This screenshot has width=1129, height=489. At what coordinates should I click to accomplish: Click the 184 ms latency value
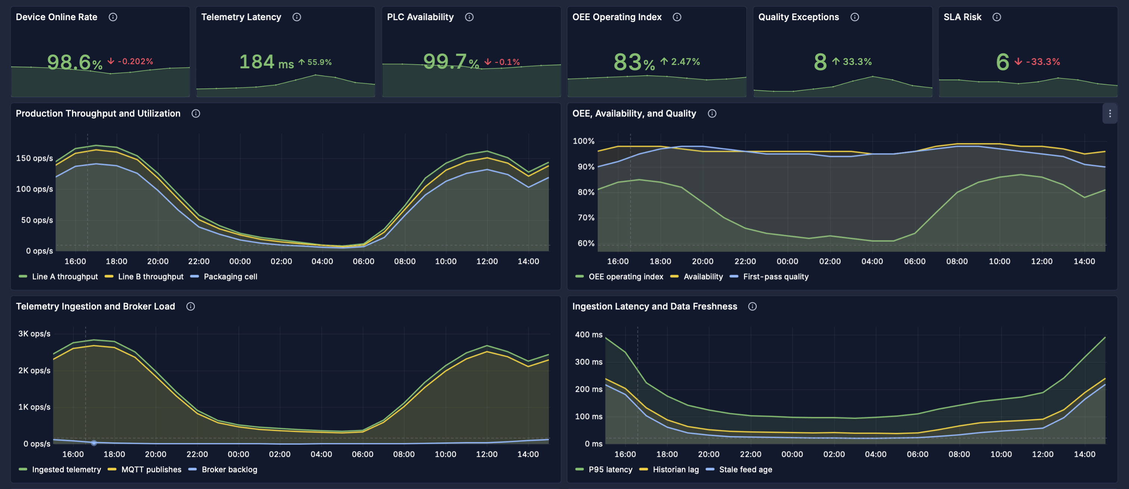(x=267, y=62)
